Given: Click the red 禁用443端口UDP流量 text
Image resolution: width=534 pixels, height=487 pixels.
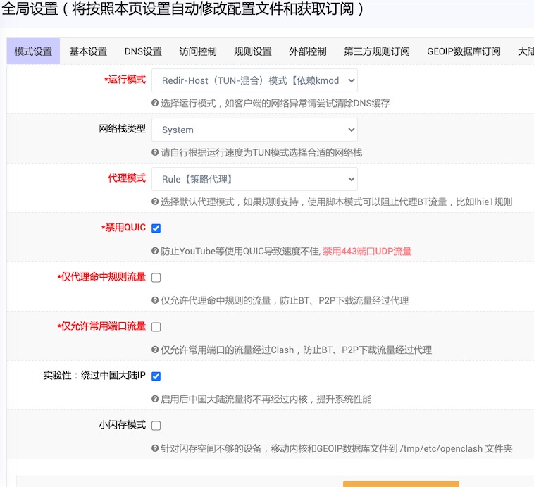Looking at the screenshot, I should pos(367,251).
